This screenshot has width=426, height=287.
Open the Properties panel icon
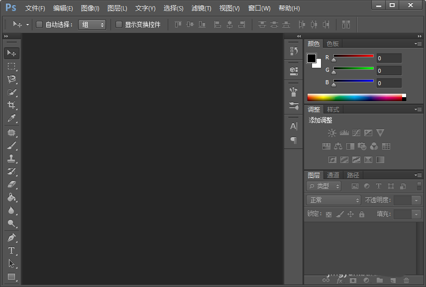pyautogui.click(x=294, y=71)
